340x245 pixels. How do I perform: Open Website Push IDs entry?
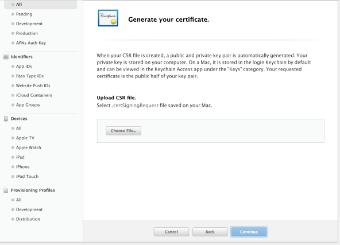(33, 85)
